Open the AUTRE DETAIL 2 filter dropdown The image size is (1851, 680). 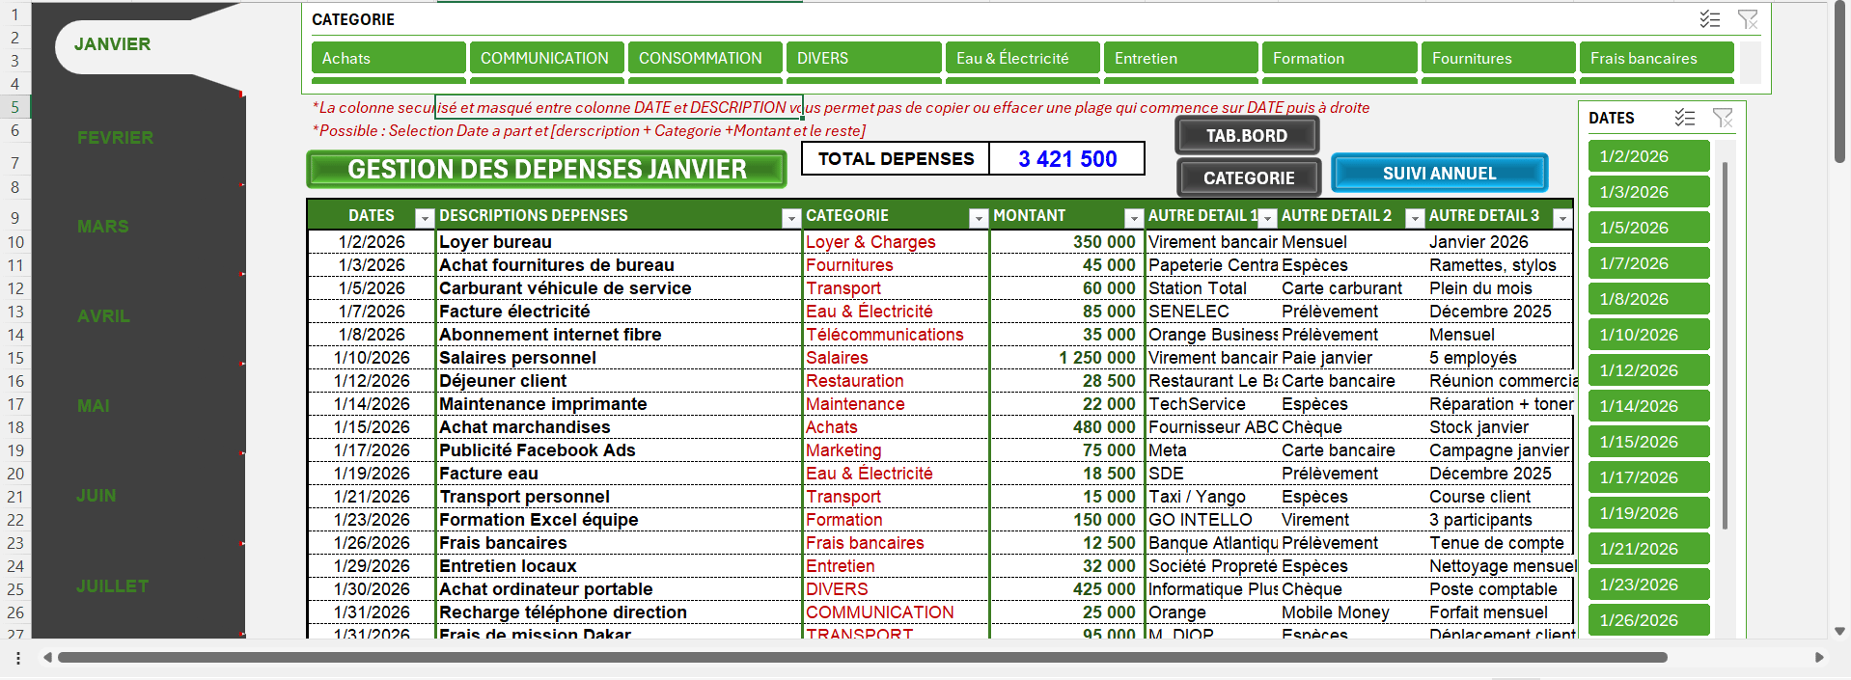[x=1415, y=218]
